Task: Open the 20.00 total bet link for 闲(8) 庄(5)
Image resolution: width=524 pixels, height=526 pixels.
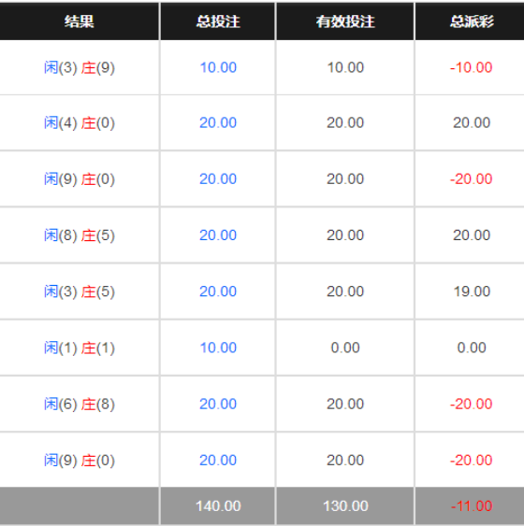Action: (x=218, y=235)
